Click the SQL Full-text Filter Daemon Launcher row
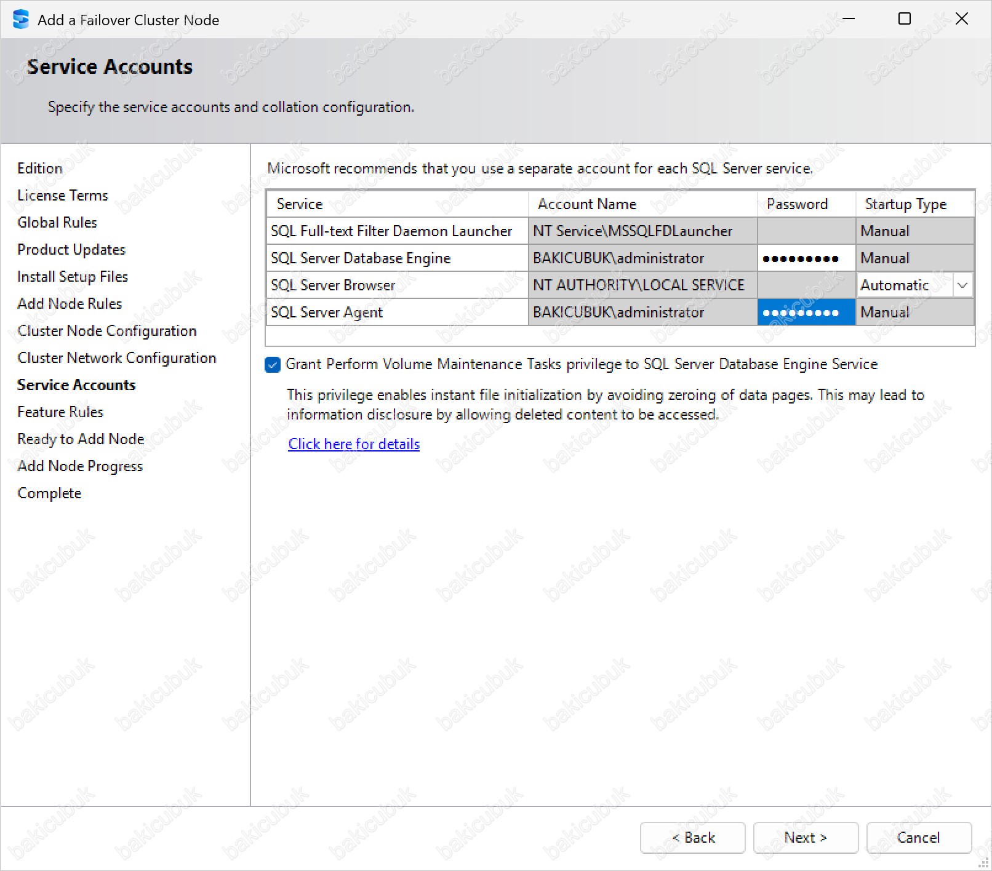992x871 pixels. tap(391, 231)
